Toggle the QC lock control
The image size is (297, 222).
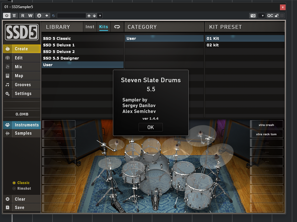276,15
